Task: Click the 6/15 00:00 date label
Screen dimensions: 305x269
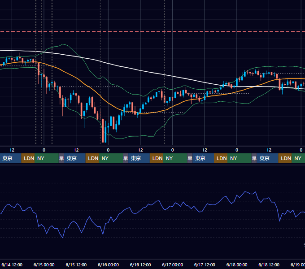Action: 44,265
